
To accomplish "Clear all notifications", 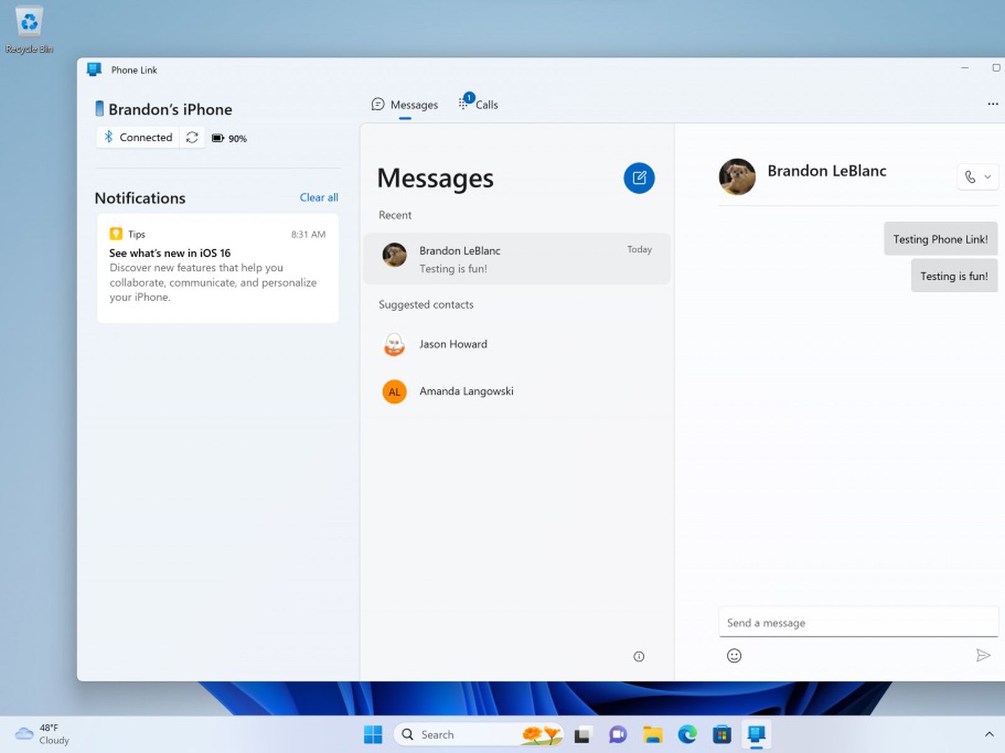I will [319, 197].
